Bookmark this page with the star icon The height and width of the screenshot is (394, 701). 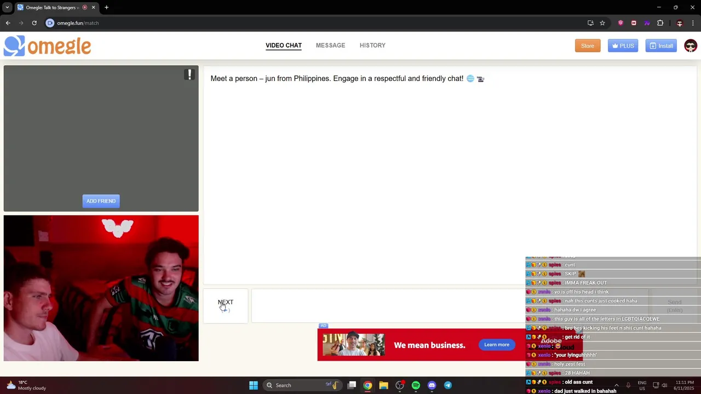(602, 23)
